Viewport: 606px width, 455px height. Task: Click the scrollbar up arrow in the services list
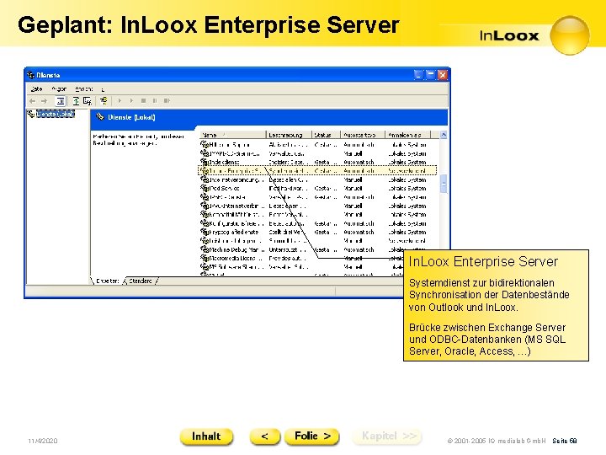(x=444, y=135)
